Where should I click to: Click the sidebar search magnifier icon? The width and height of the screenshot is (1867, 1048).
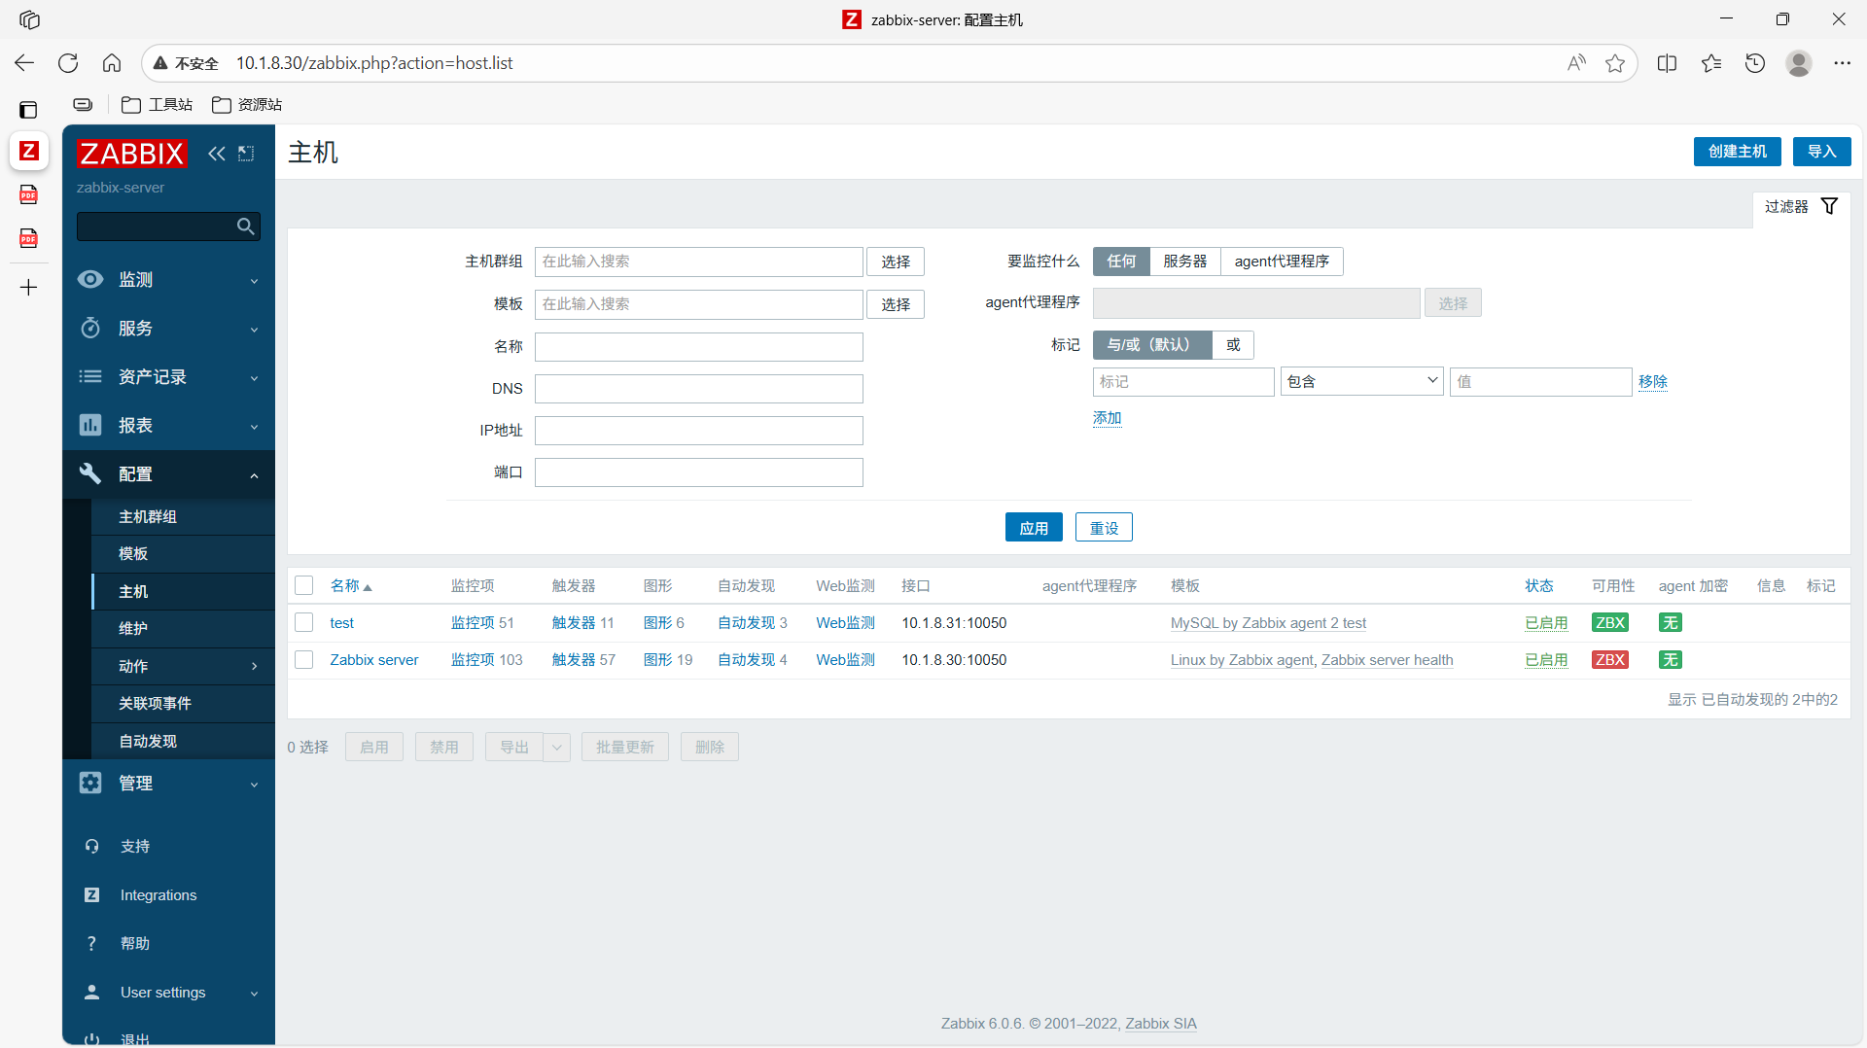click(245, 227)
